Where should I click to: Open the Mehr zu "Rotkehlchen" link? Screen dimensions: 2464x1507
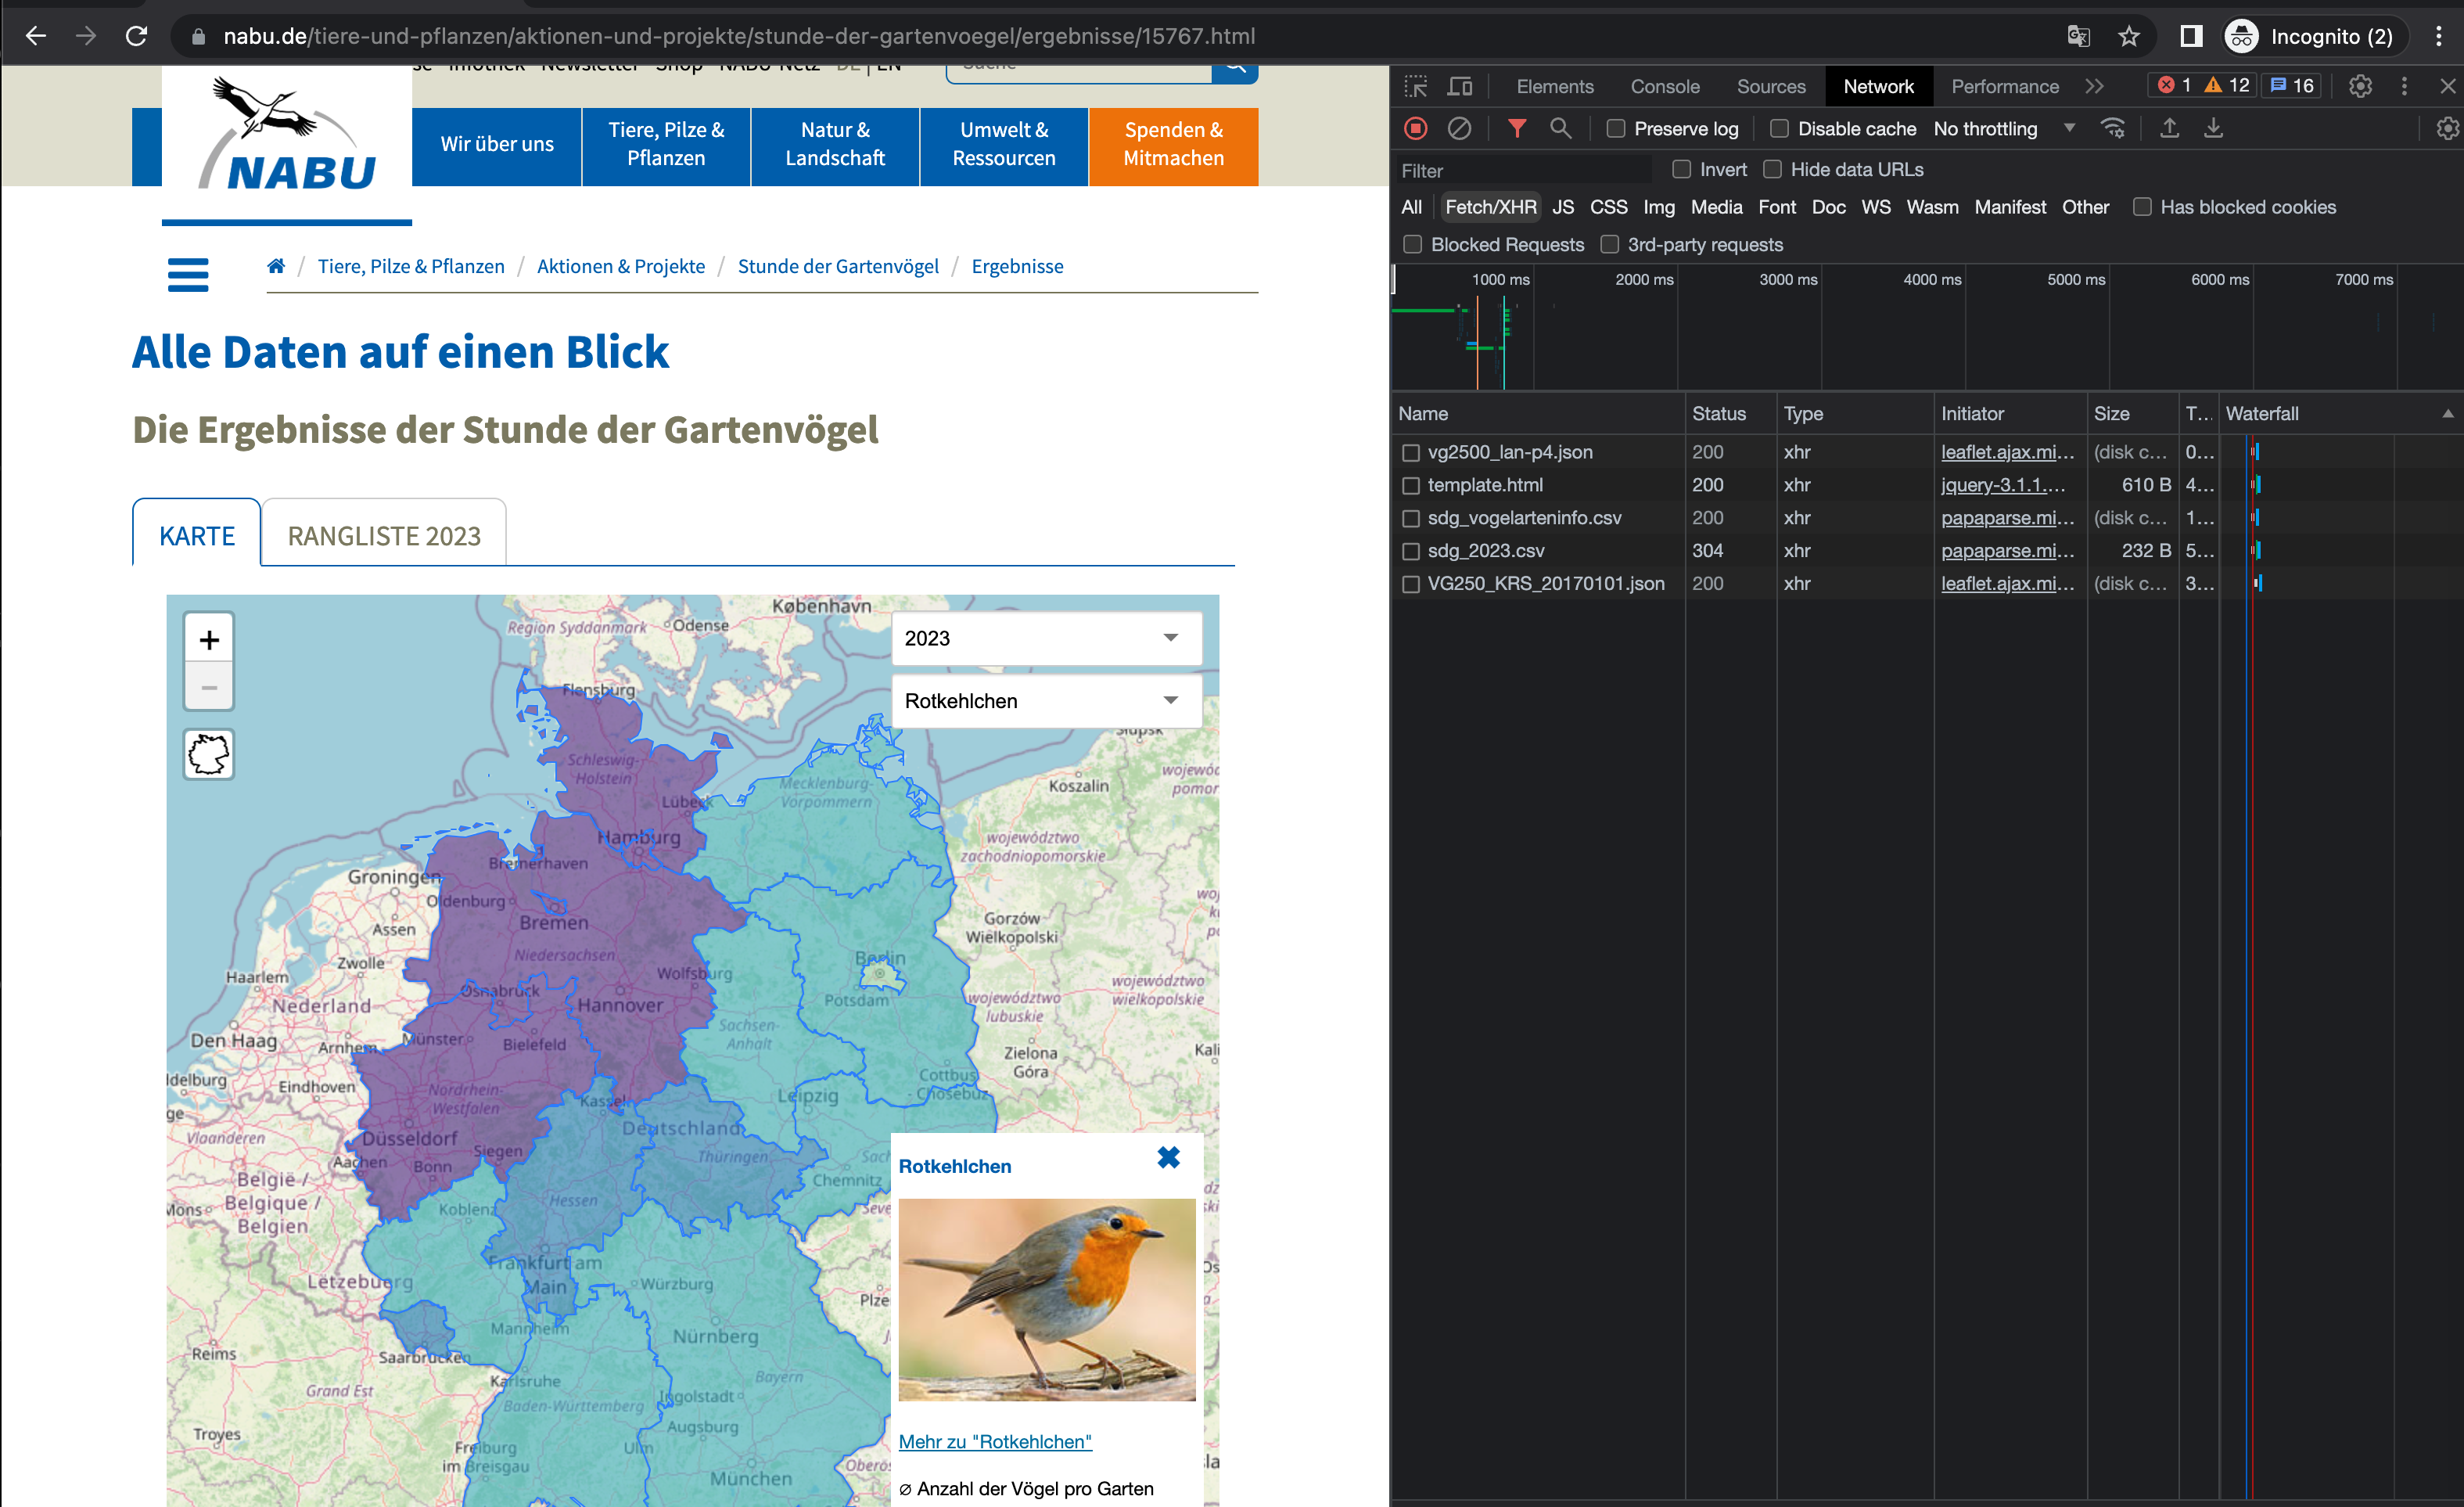[x=995, y=1441]
